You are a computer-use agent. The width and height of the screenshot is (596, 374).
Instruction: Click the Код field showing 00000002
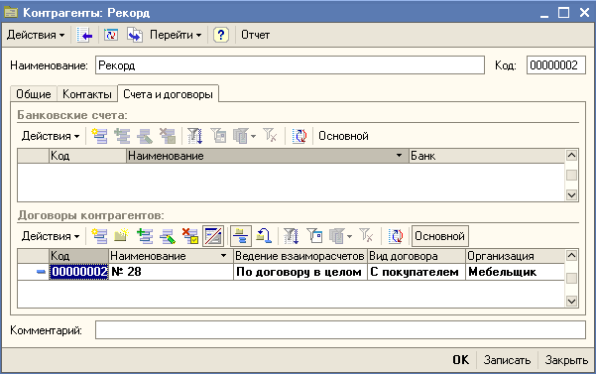click(x=555, y=65)
